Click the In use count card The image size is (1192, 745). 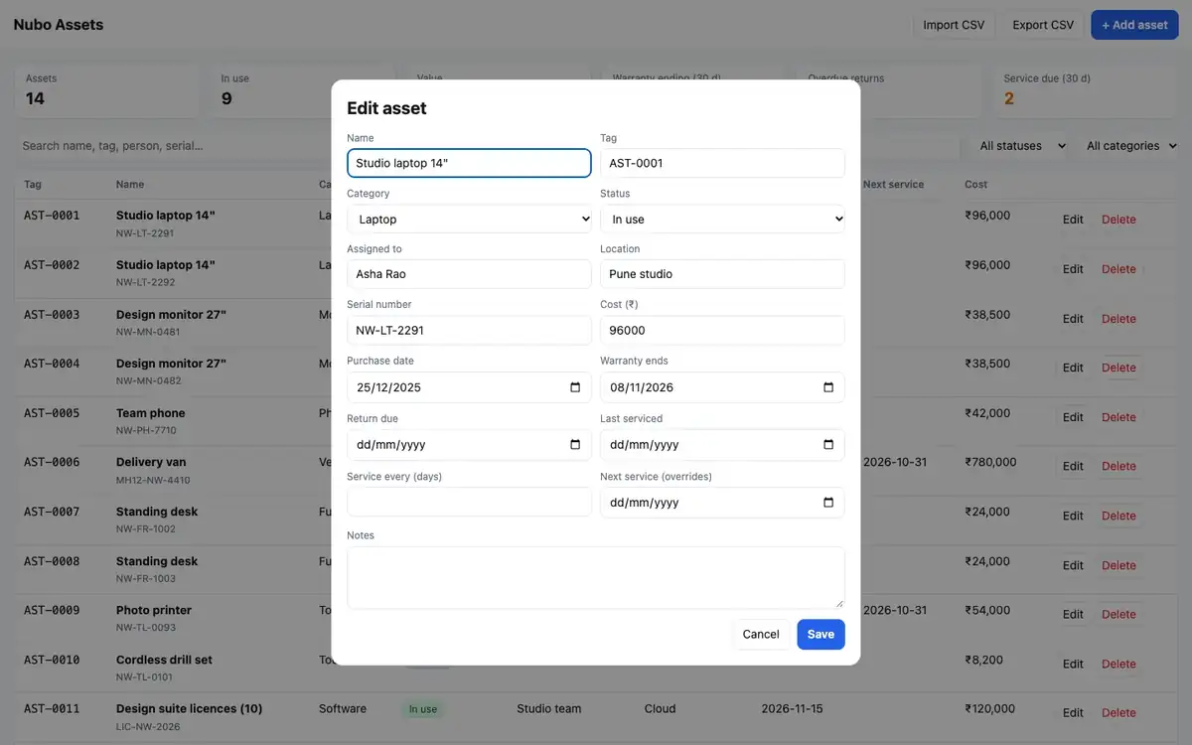tap(303, 90)
